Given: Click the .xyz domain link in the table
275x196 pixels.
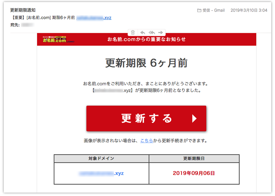Looking at the screenshot, I should [x=101, y=173].
